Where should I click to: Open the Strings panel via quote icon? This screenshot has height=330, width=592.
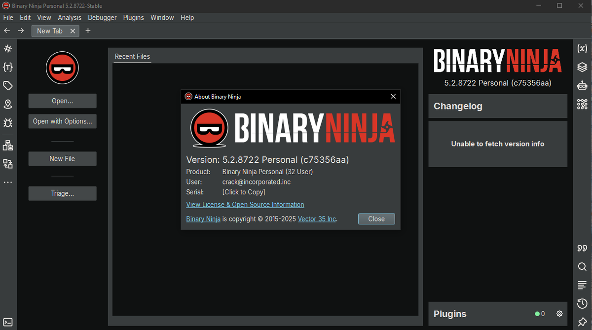coord(582,248)
